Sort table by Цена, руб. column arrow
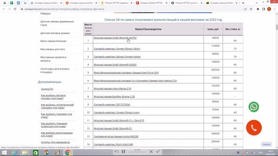 pos(222,29)
